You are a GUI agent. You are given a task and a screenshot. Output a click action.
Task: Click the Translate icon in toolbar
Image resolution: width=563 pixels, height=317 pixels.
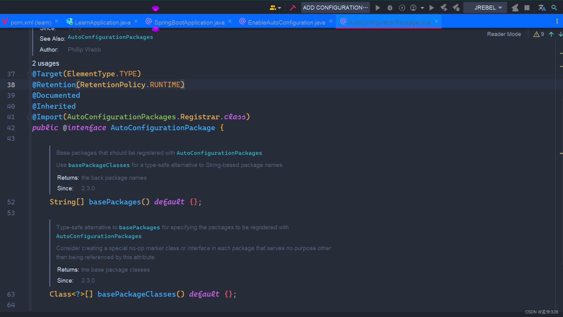point(542,8)
